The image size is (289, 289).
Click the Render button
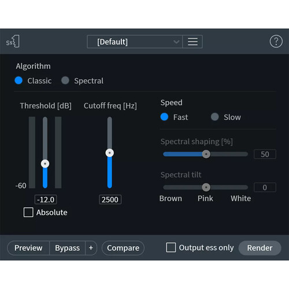tap(260, 248)
